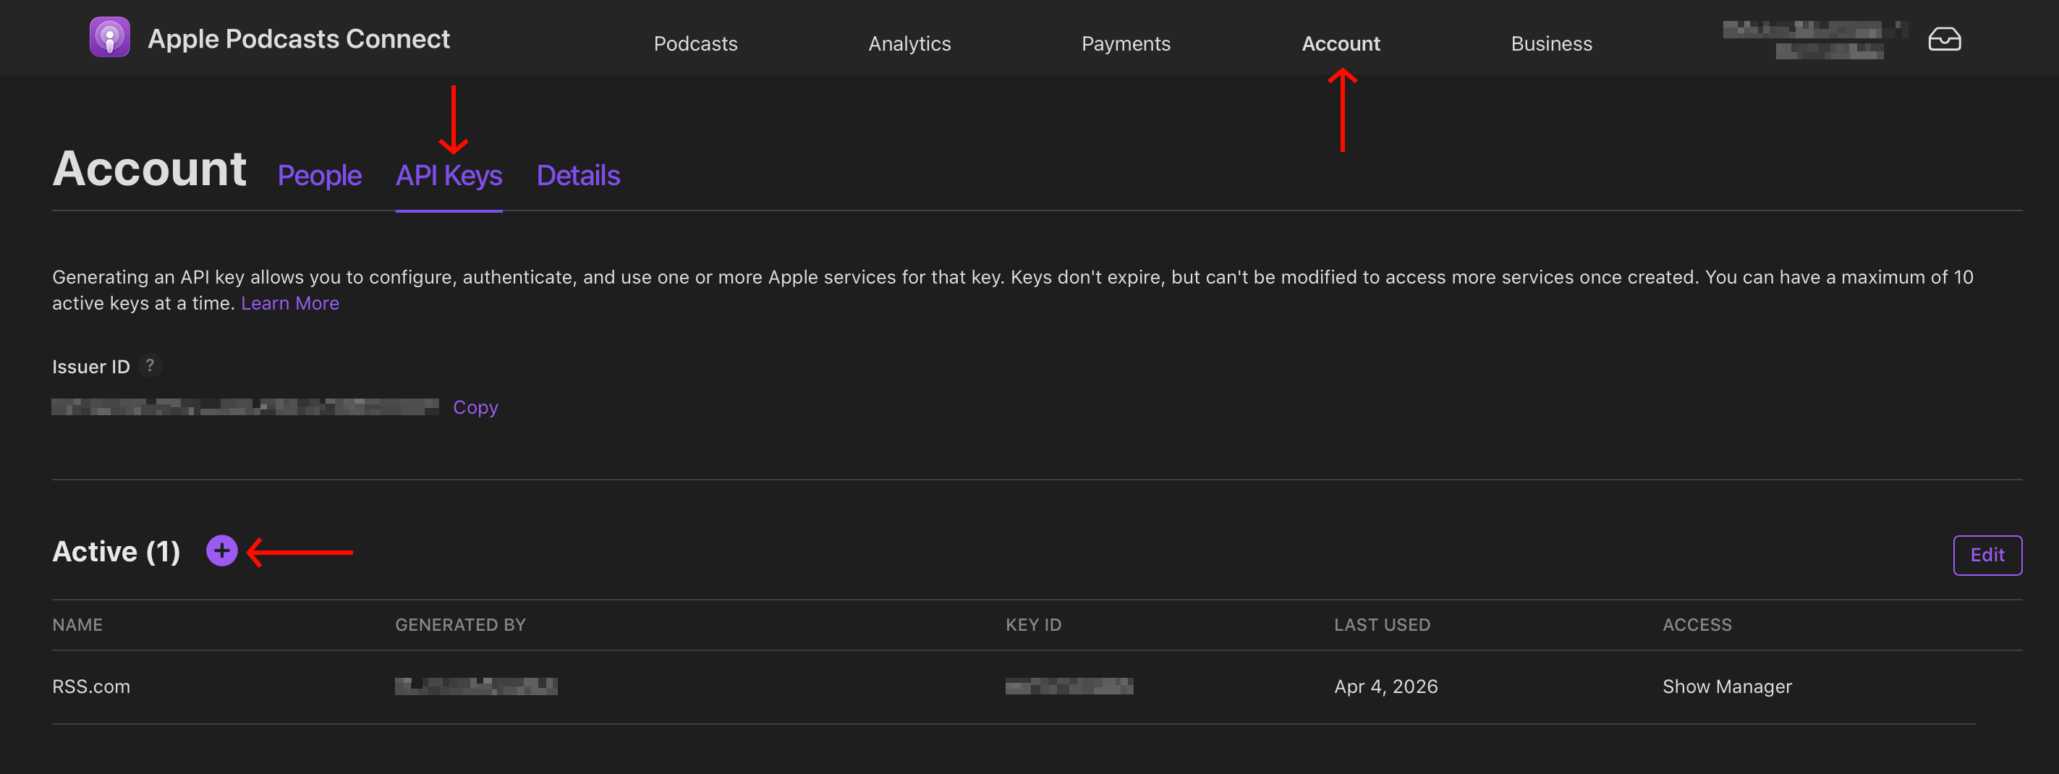Click the KEY ID column header
The height and width of the screenshot is (774, 2059).
1034,624
